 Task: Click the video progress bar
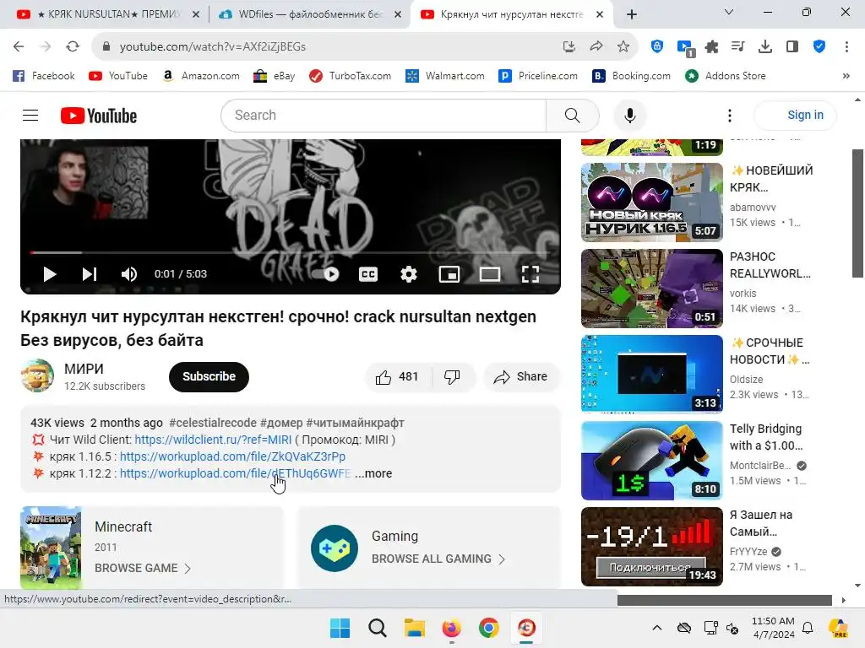(x=291, y=252)
